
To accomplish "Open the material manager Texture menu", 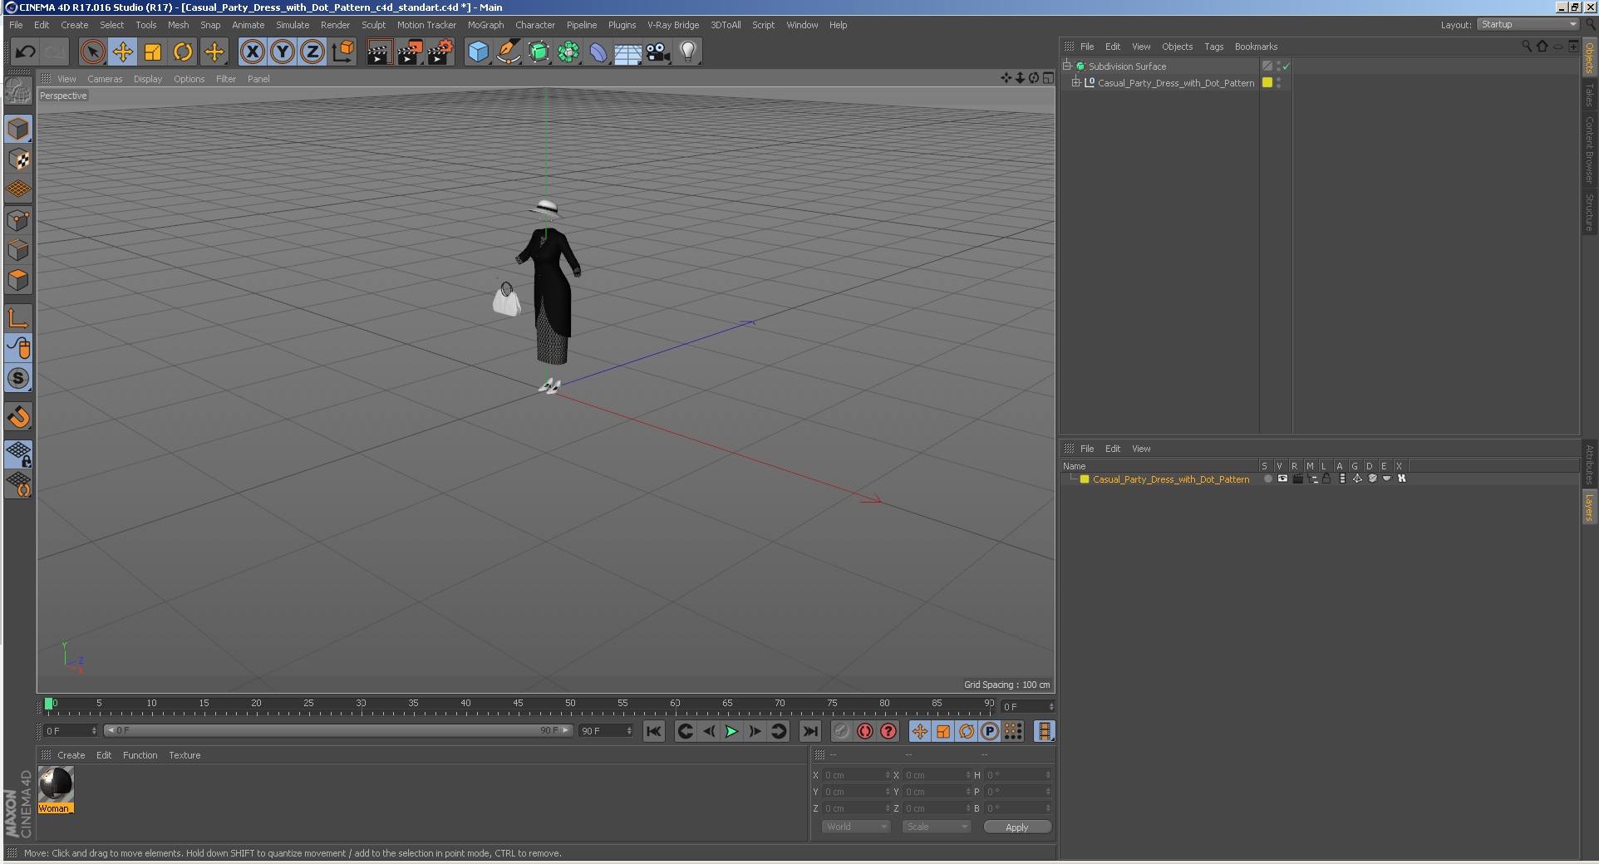I will click(184, 755).
